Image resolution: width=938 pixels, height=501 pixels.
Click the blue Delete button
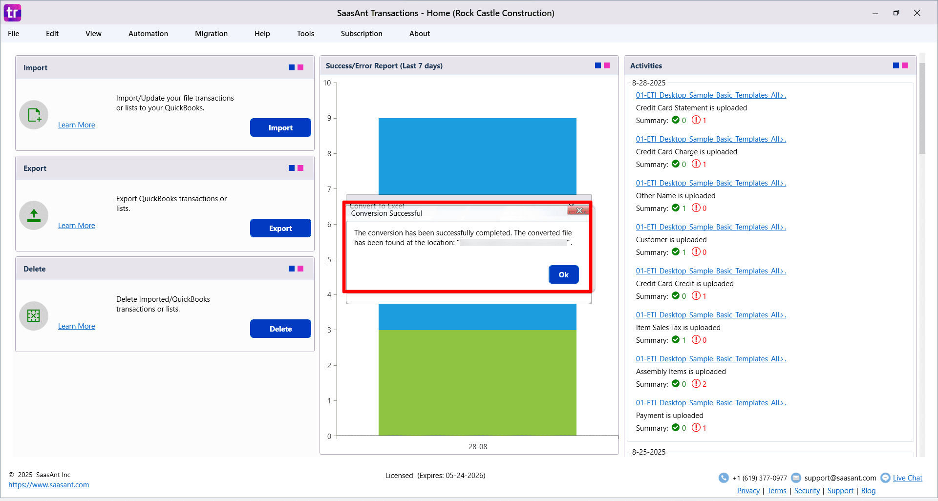click(280, 329)
